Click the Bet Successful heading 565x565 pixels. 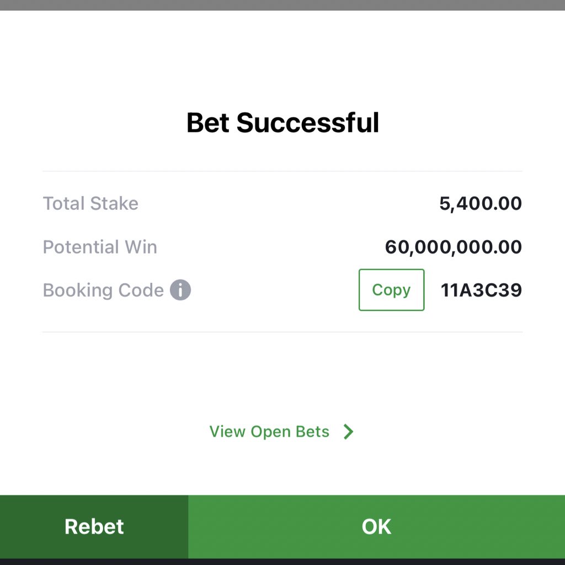(x=283, y=123)
